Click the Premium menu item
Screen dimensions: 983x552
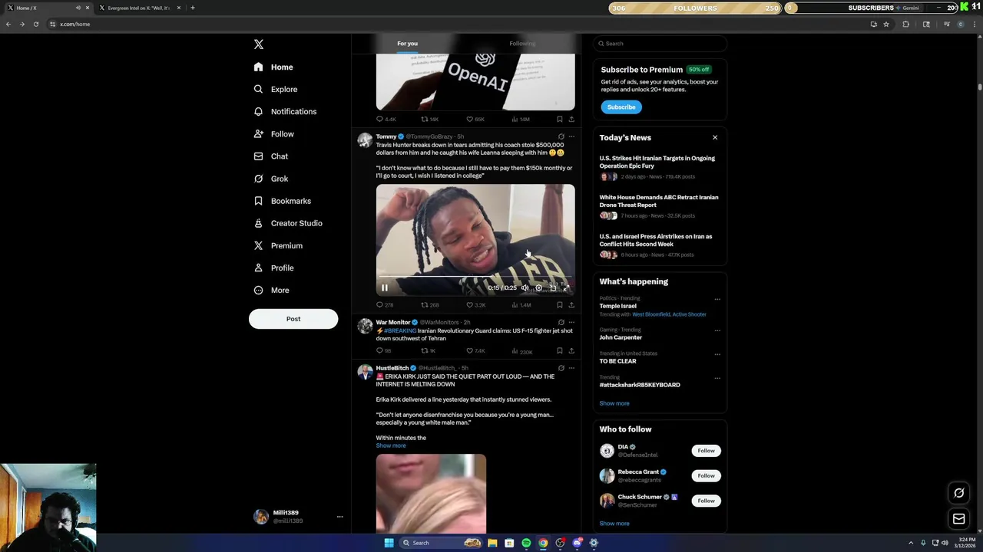278,245
